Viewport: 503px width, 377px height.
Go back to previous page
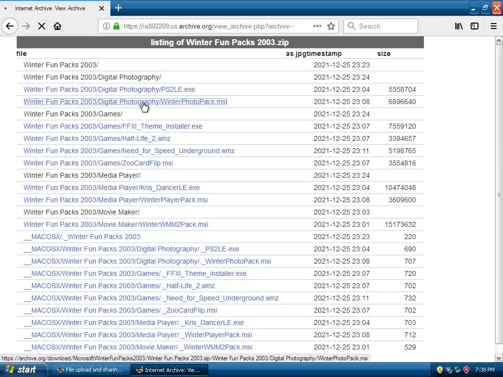click(x=10, y=27)
